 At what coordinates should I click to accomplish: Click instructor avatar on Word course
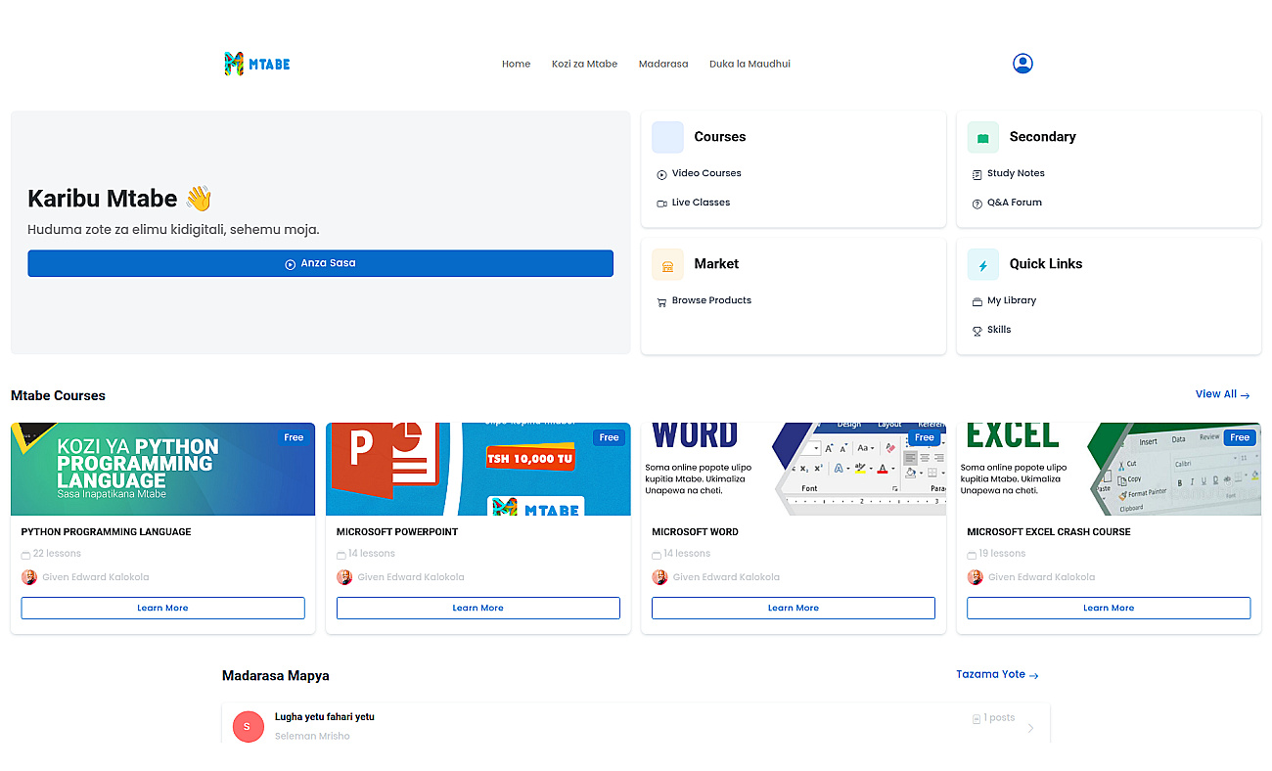click(659, 577)
